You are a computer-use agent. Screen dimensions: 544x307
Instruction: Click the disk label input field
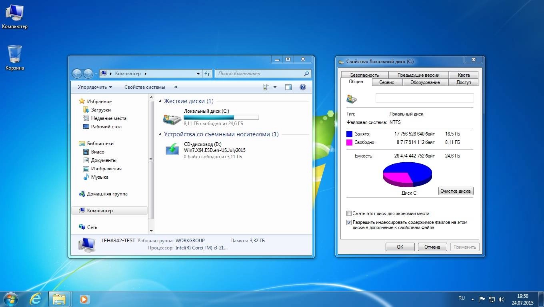(424, 98)
